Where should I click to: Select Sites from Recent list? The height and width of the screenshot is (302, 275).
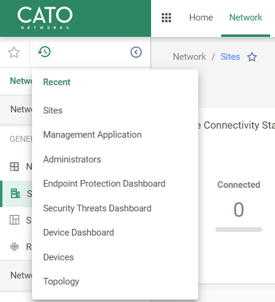pyautogui.click(x=53, y=111)
